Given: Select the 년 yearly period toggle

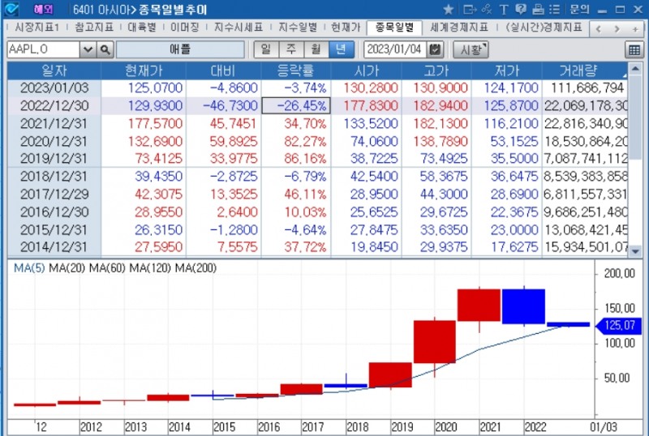Looking at the screenshot, I should pyautogui.click(x=342, y=49).
